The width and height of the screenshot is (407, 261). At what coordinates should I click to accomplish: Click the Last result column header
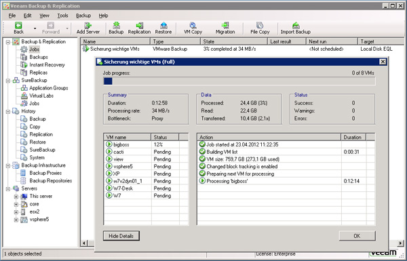point(286,41)
